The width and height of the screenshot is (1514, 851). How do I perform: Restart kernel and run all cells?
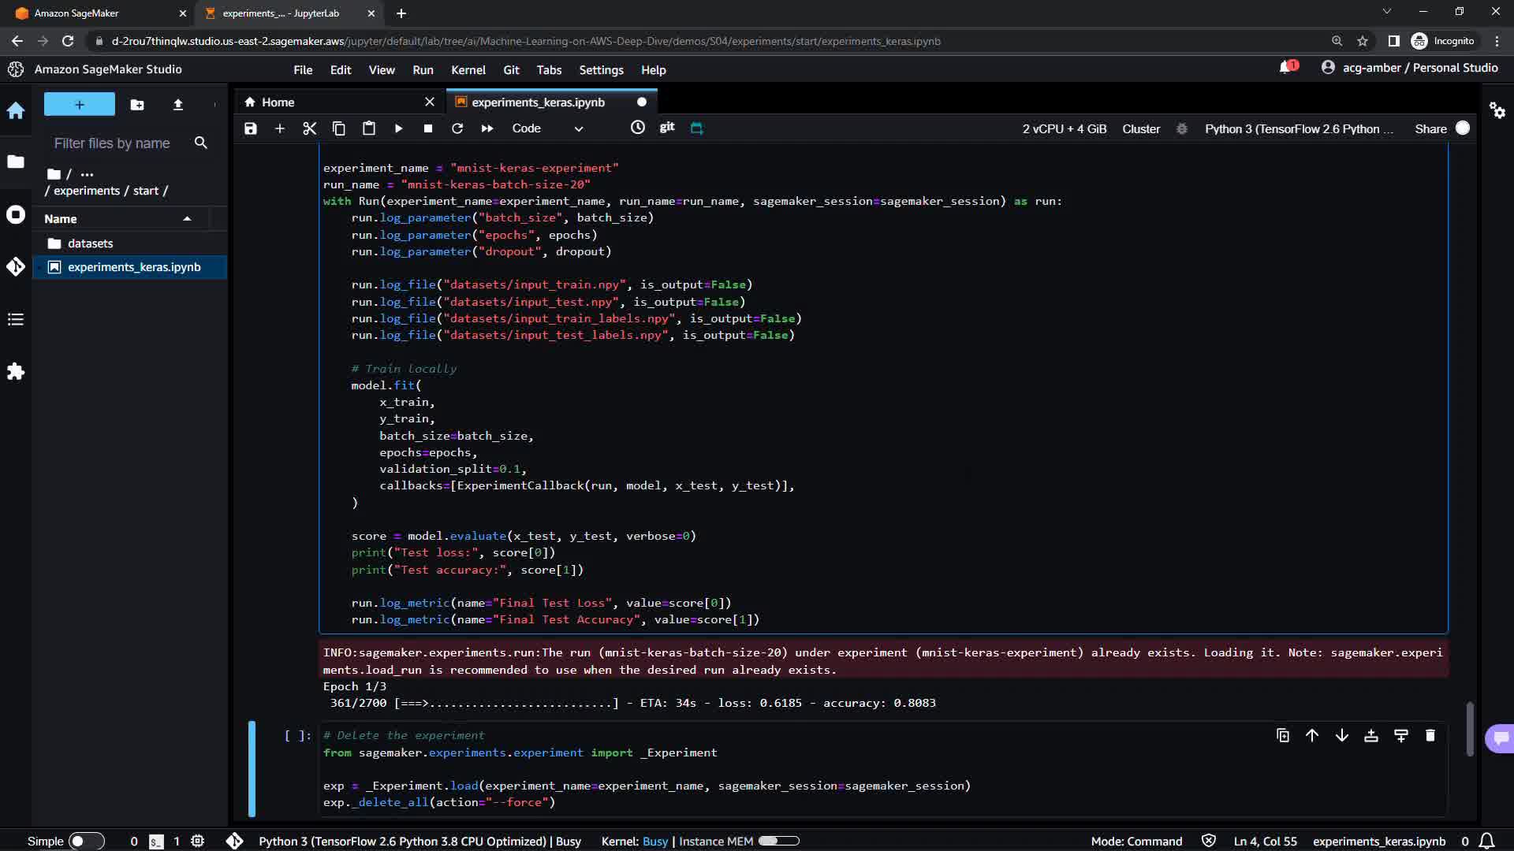point(487,128)
